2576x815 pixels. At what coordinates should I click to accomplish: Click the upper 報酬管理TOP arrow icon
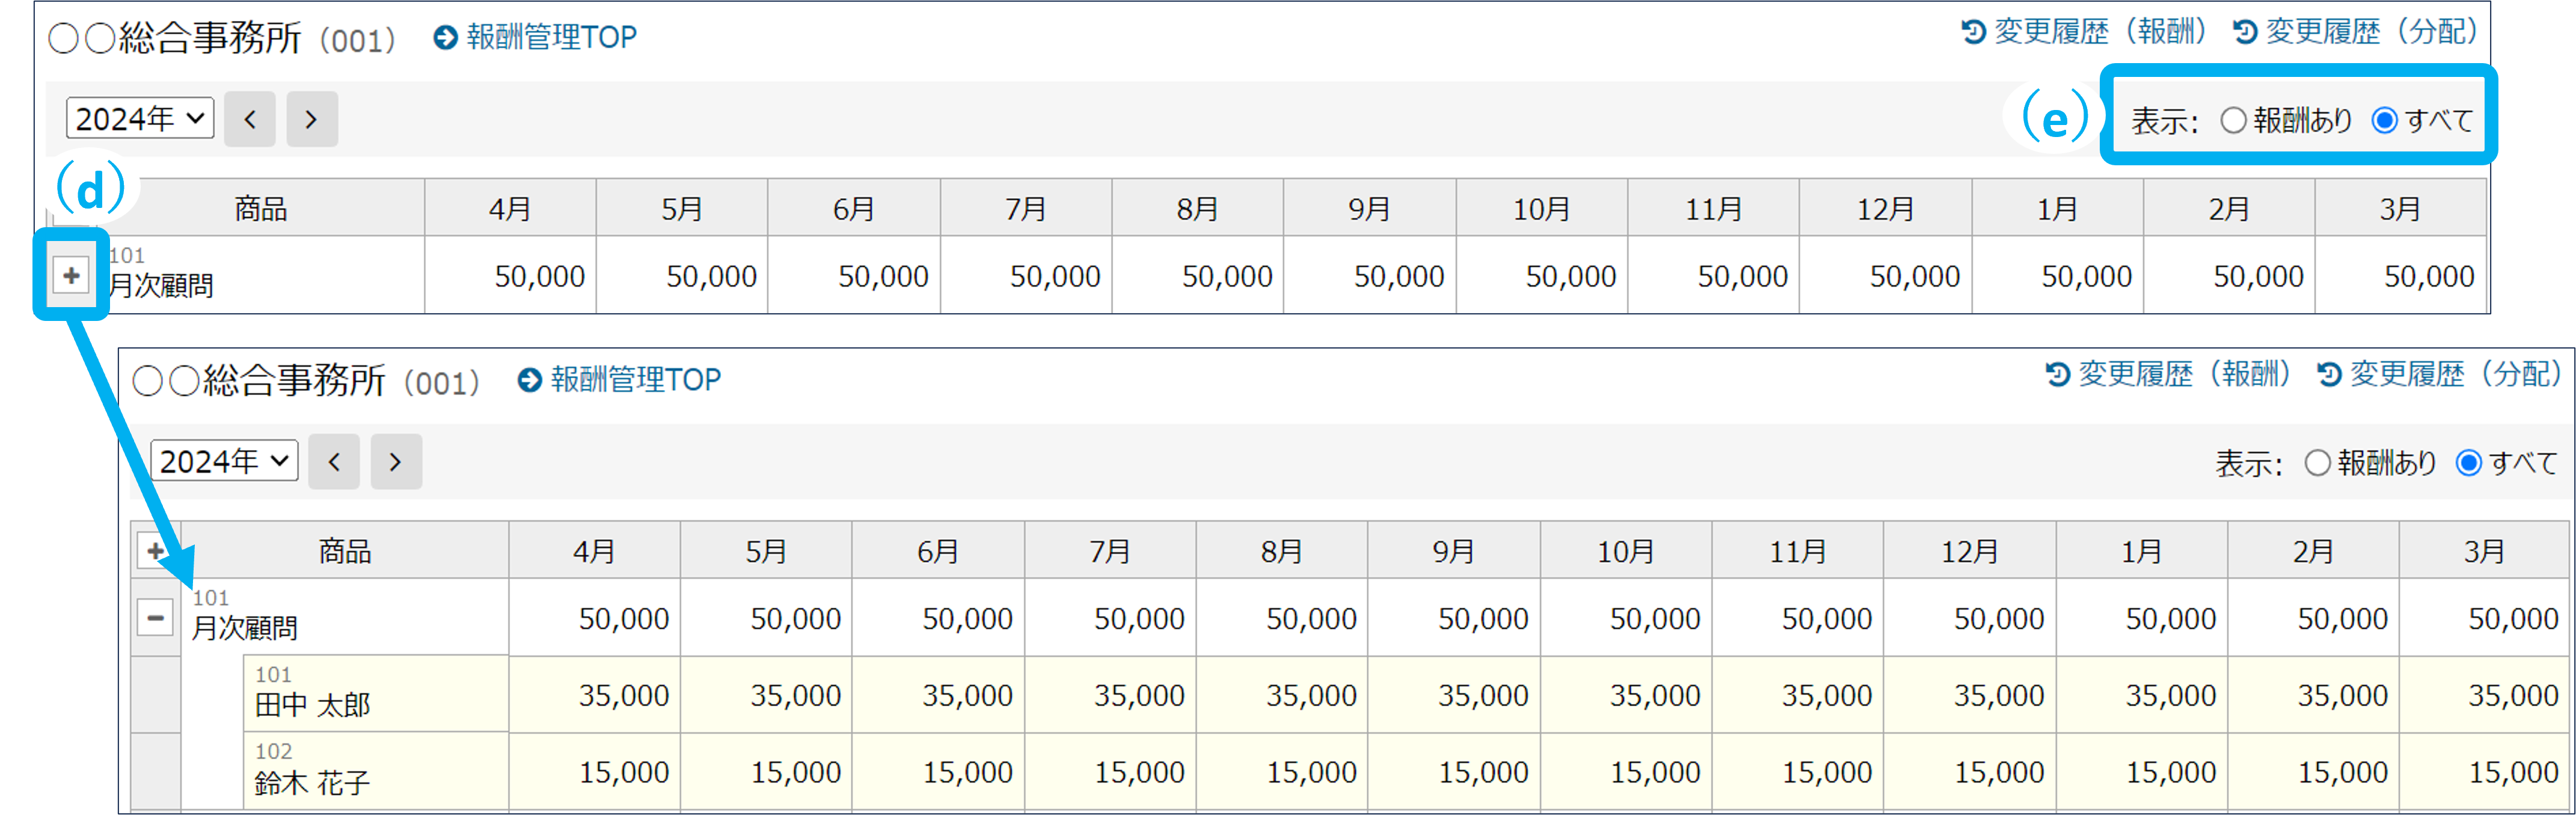pyautogui.click(x=445, y=38)
